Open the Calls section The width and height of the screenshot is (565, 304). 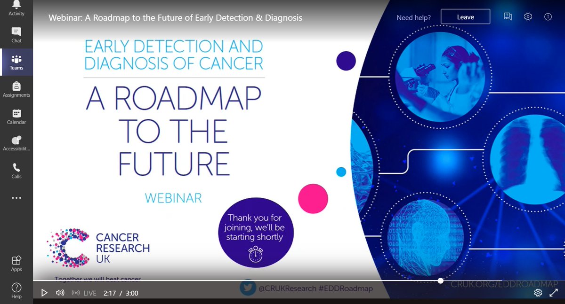click(16, 171)
